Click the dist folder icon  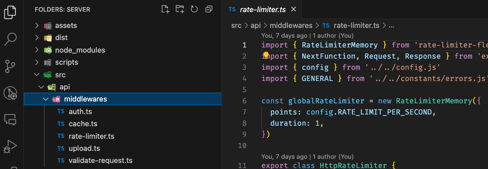48,38
